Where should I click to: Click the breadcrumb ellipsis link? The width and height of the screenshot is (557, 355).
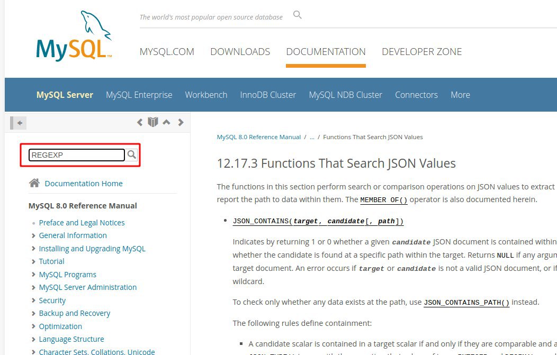312,137
